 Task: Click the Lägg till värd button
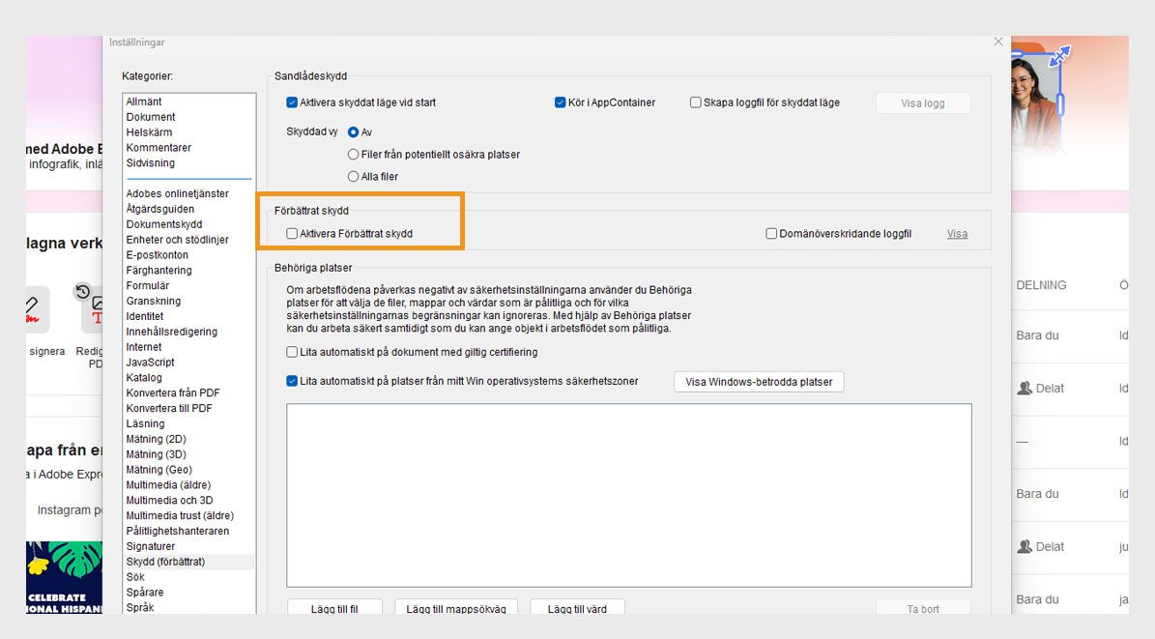pos(578,607)
